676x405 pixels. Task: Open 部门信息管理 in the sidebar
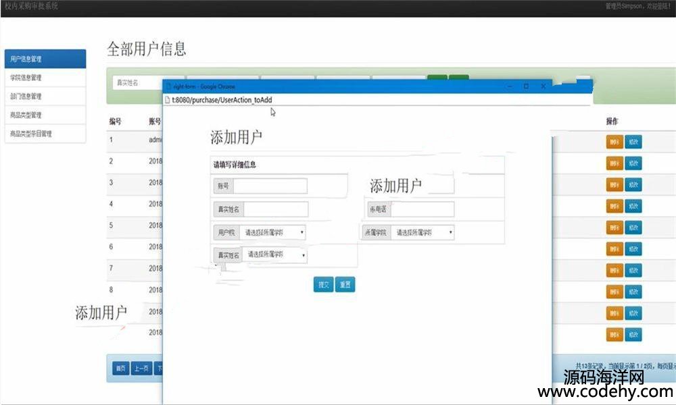pos(45,97)
